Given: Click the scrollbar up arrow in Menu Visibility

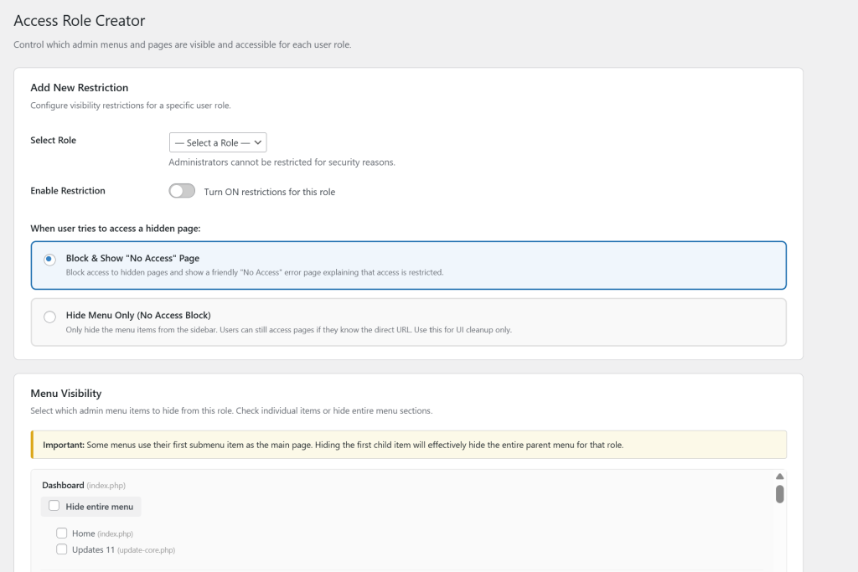Looking at the screenshot, I should (779, 476).
